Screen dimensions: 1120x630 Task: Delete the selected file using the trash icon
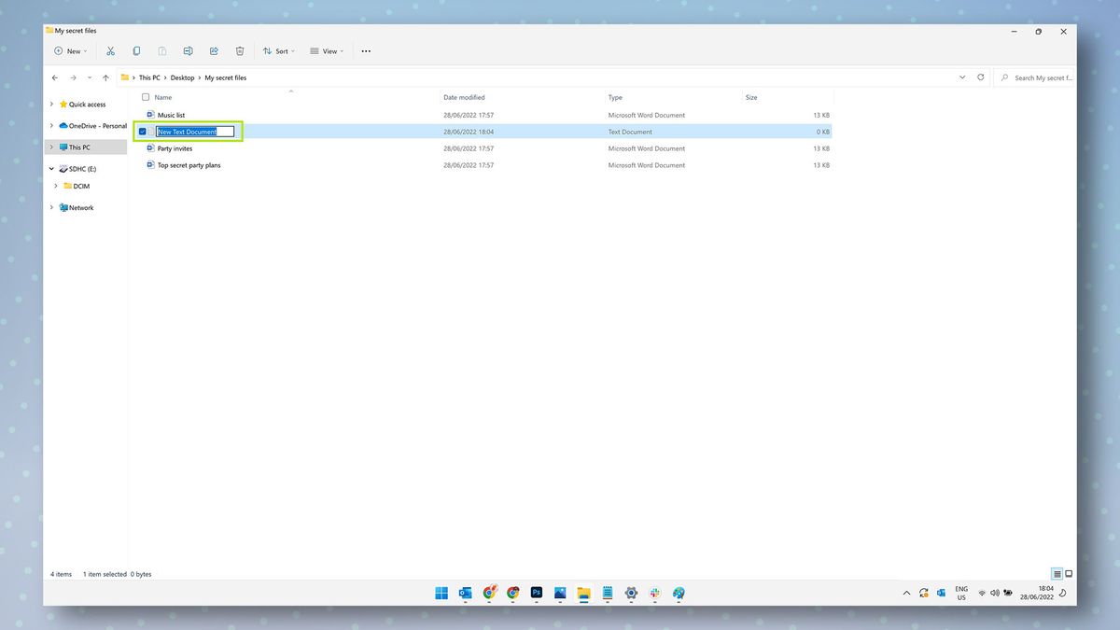(x=240, y=50)
